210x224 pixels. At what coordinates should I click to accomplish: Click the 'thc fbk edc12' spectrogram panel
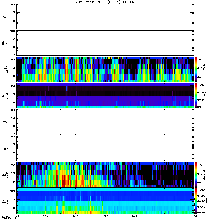[105, 174]
